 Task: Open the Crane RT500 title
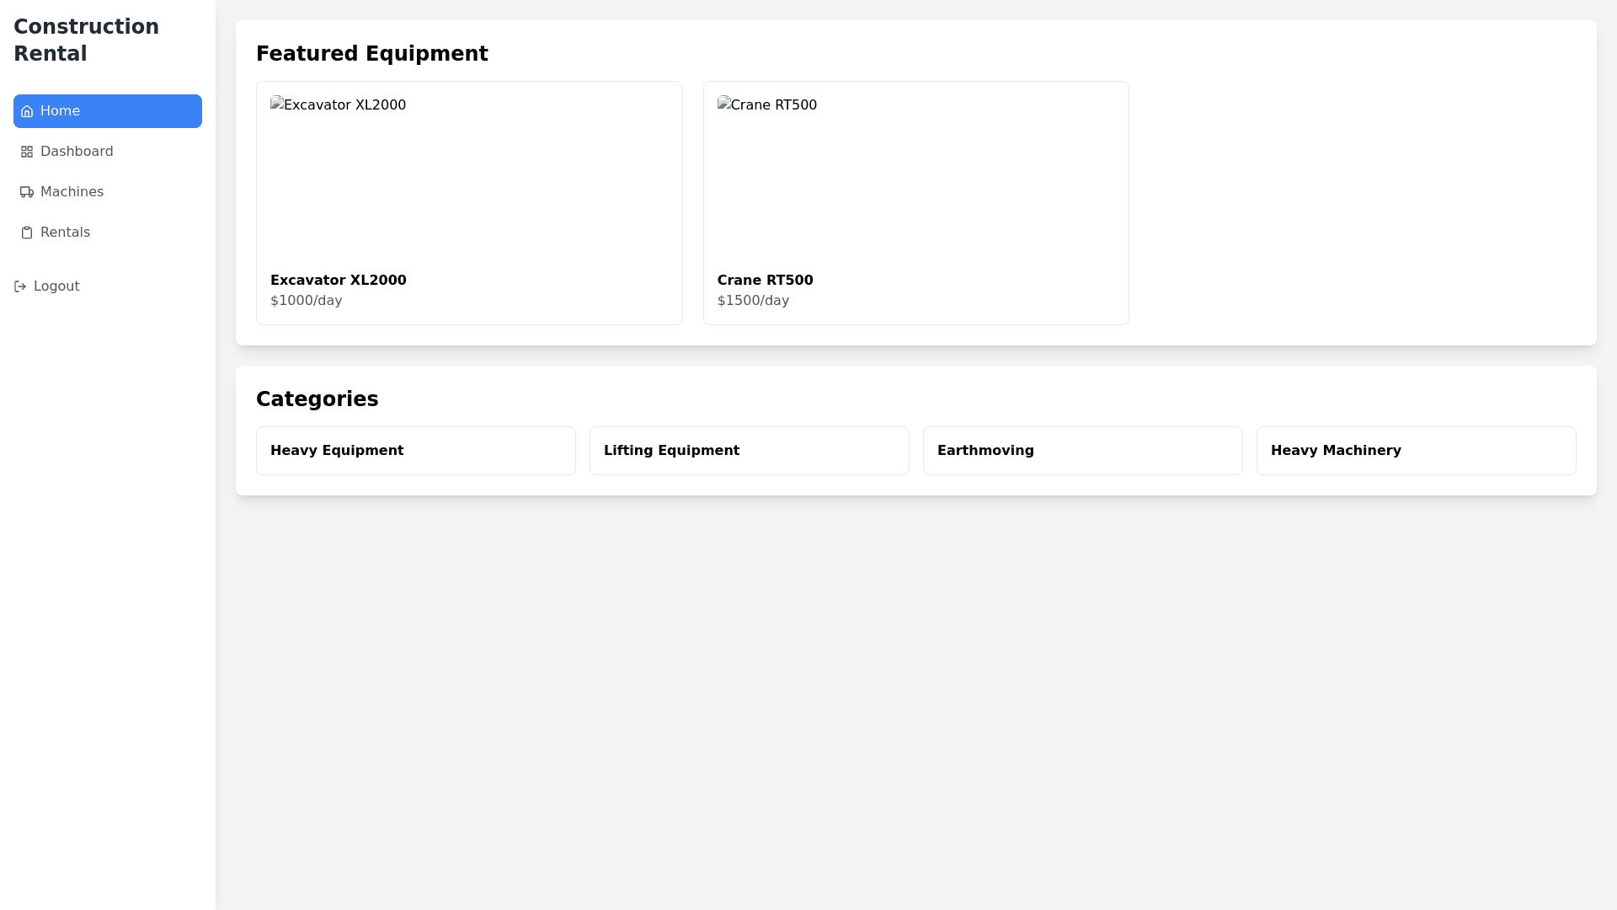[765, 280]
